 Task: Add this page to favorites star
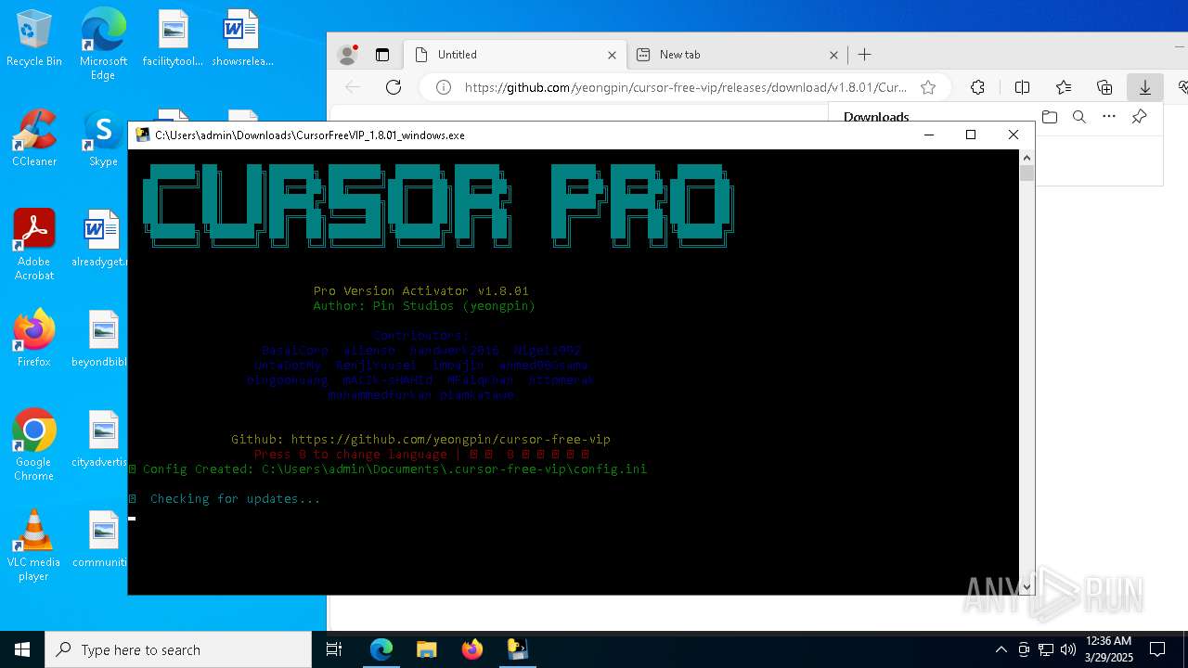coord(928,87)
